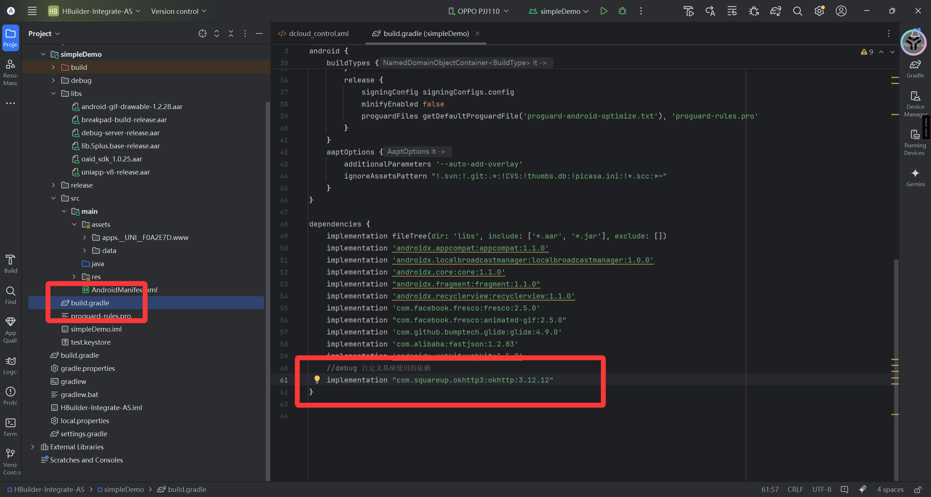
Task: Go to the next highlighted problem arrow
Action: [x=892, y=52]
